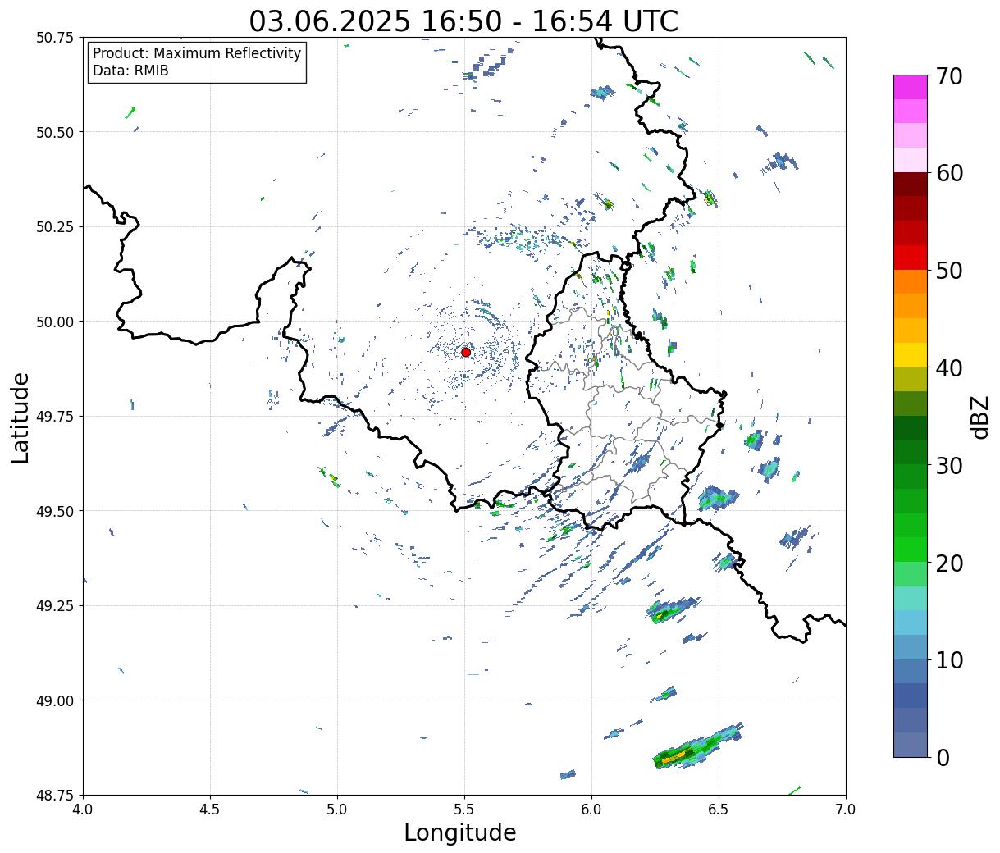Click the latitude tick label 49.50

tap(55, 511)
